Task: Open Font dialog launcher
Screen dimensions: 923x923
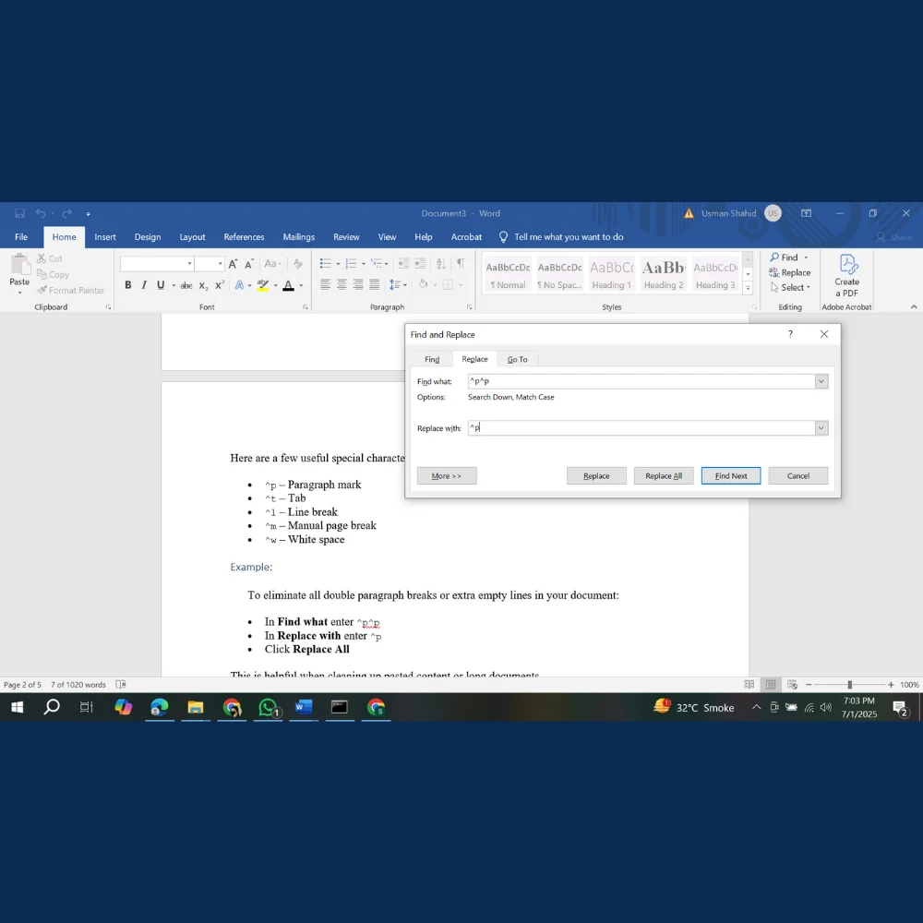Action: pyautogui.click(x=305, y=307)
